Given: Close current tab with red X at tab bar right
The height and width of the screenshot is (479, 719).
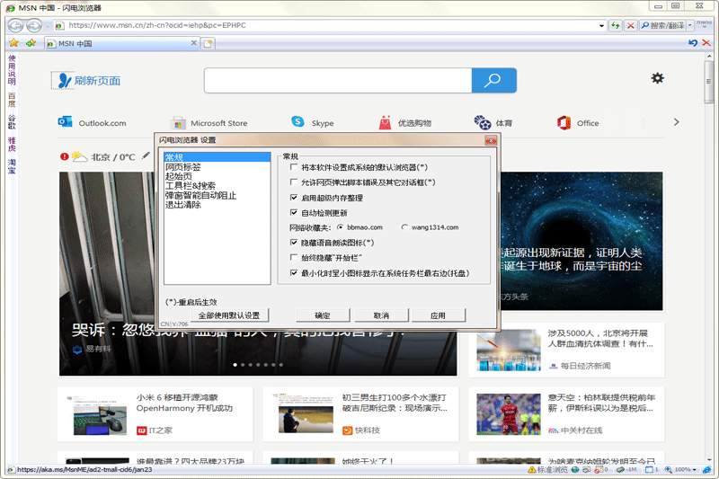Looking at the screenshot, I should 706,42.
